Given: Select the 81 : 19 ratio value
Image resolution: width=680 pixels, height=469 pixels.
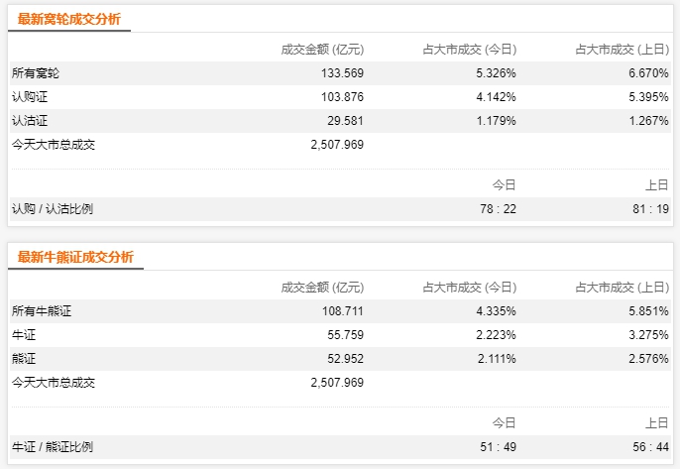Looking at the screenshot, I should 649,209.
